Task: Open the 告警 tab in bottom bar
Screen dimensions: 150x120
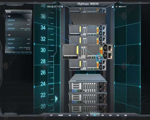Action: click(x=110, y=115)
